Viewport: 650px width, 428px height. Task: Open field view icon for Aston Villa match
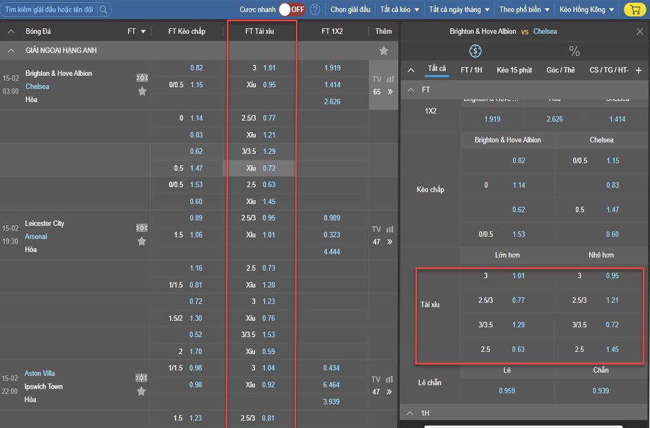click(141, 378)
